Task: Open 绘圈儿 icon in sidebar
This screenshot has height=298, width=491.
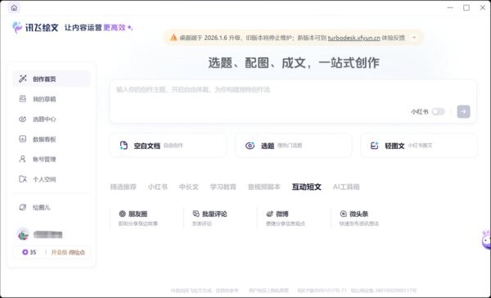Action: click(23, 207)
